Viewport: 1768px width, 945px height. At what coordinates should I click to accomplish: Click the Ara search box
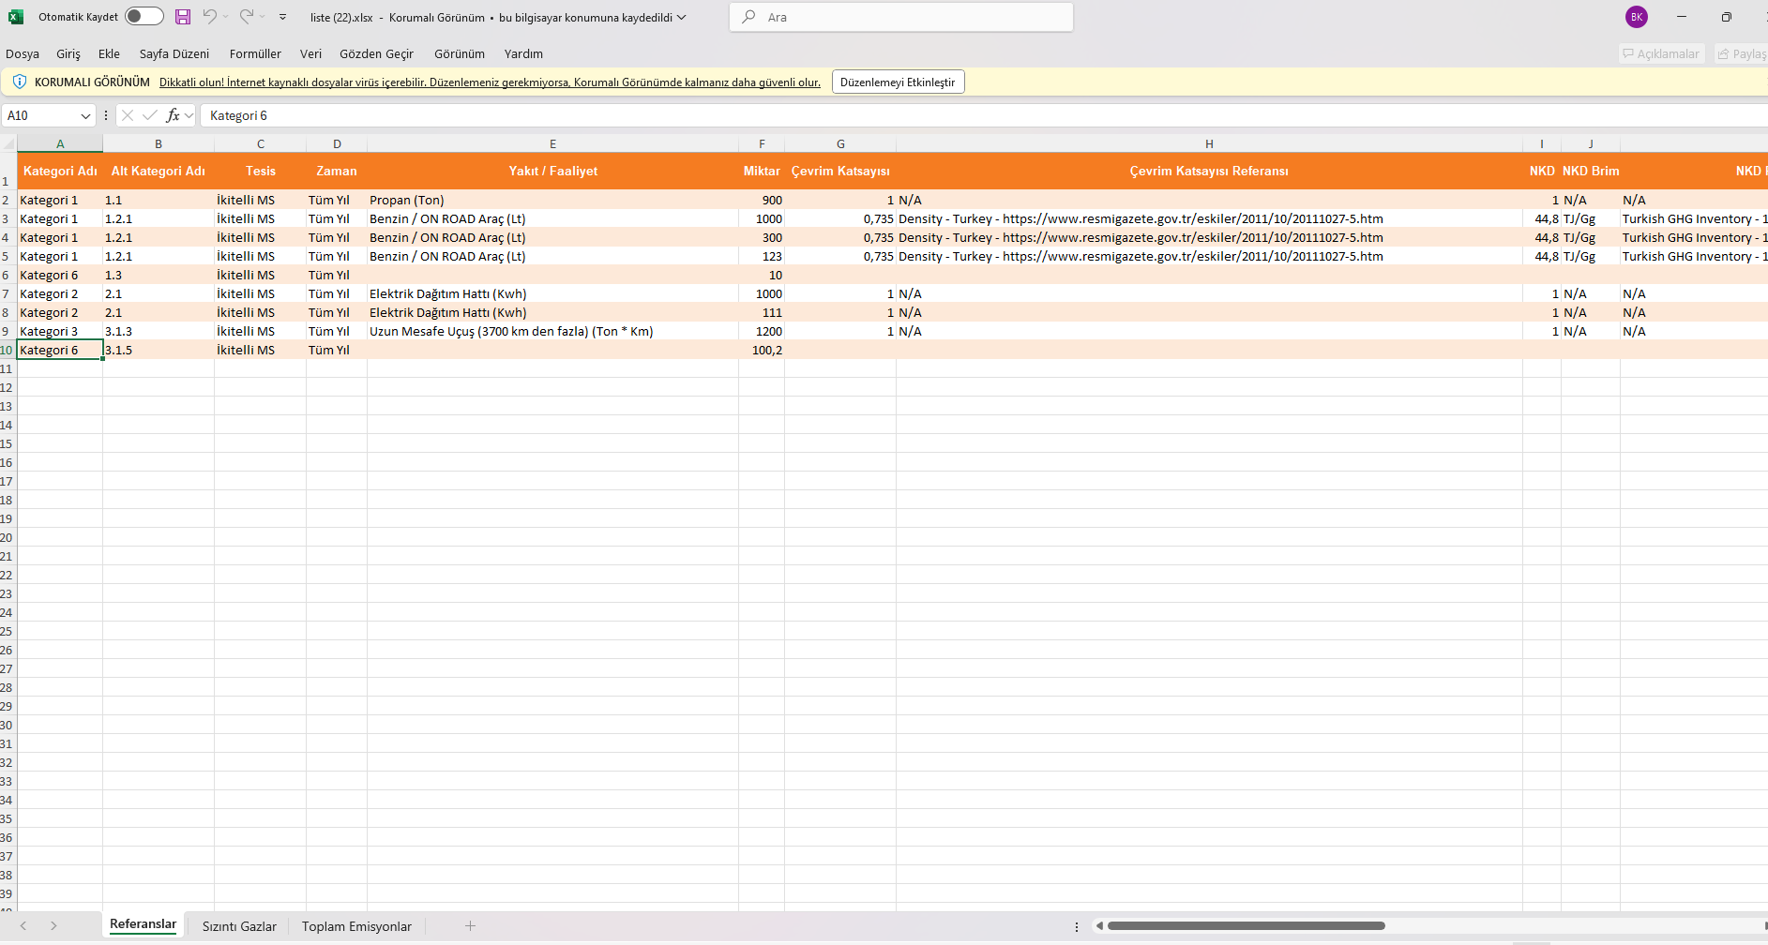tap(900, 17)
